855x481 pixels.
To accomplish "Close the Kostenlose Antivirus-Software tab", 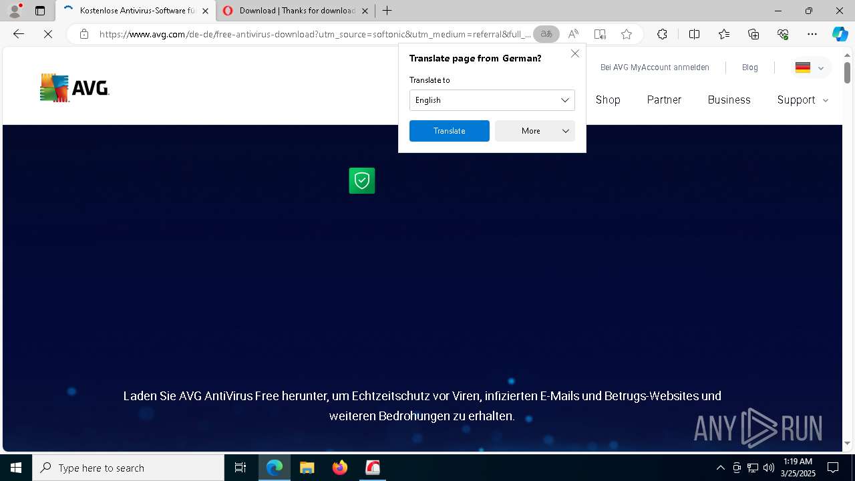I will (x=205, y=11).
